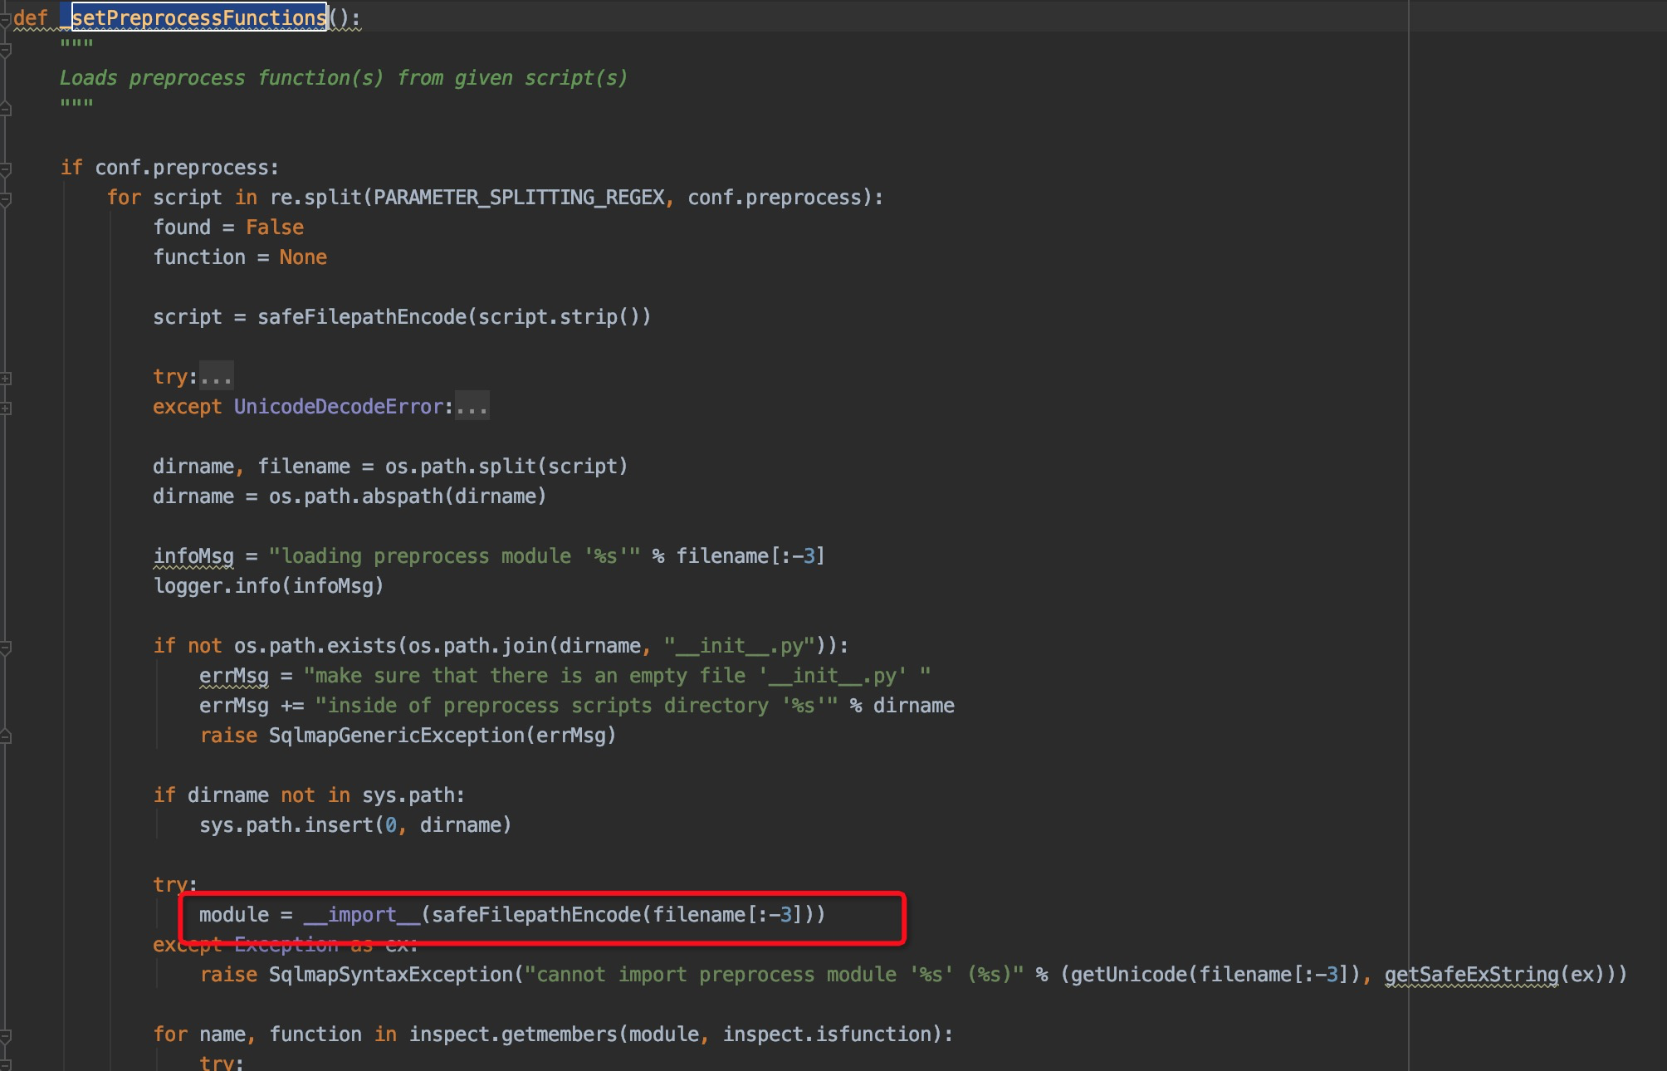Click 'sys.path.insert' call
The height and width of the screenshot is (1071, 1667).
point(286,825)
